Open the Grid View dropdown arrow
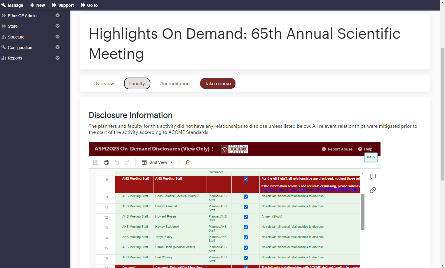 [172, 162]
